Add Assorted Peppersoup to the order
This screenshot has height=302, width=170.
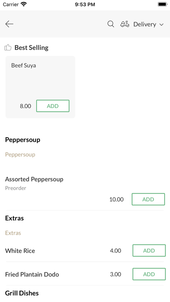[148, 199]
